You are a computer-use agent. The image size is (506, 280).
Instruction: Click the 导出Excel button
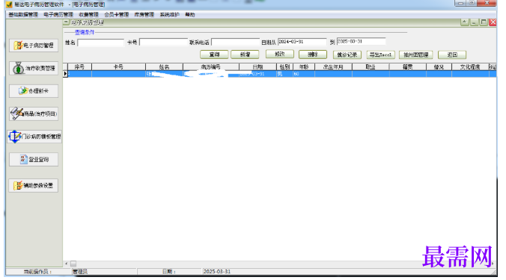(381, 55)
